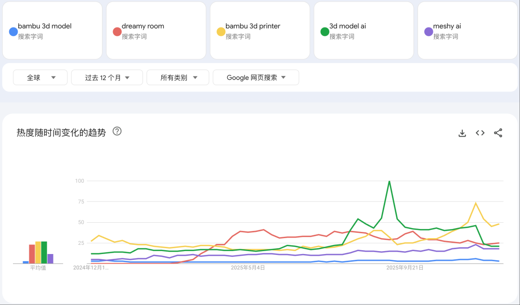
Task: Open the 所有类别 category dropdown
Action: click(x=178, y=77)
